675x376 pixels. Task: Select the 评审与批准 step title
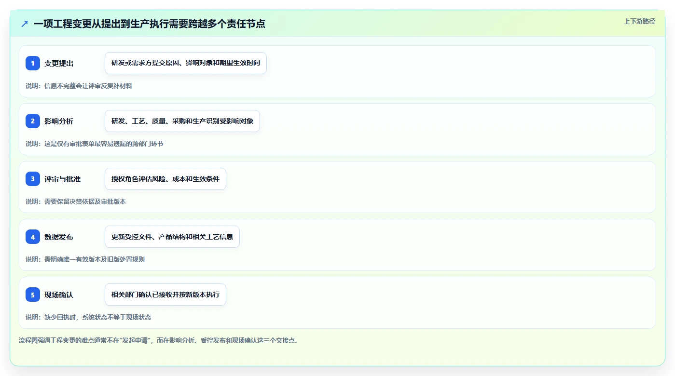62,179
